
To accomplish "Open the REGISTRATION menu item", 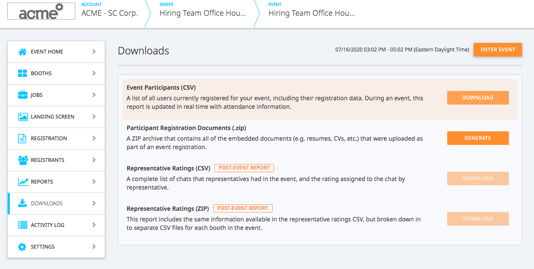I will (56, 139).
